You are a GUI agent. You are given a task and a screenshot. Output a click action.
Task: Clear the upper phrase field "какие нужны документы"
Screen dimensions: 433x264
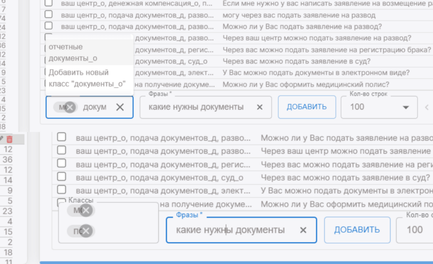point(260,107)
